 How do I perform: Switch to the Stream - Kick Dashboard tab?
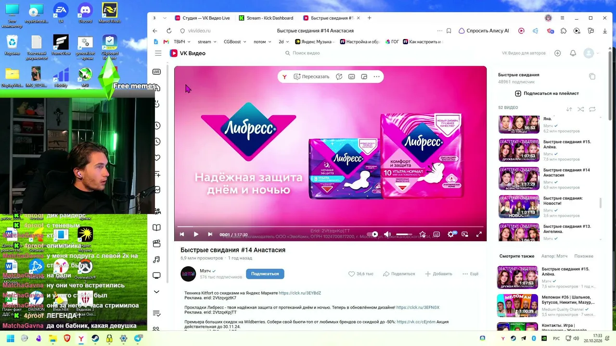266,18
